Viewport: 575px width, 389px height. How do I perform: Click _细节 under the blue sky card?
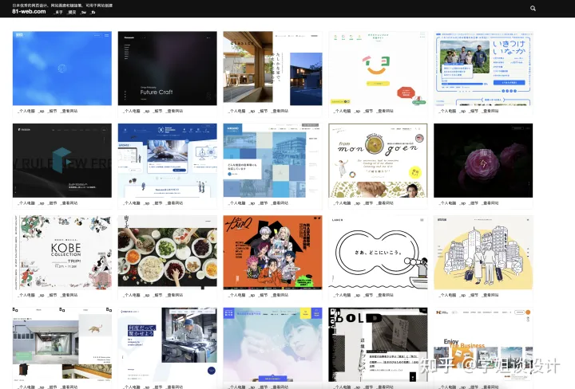[53, 111]
